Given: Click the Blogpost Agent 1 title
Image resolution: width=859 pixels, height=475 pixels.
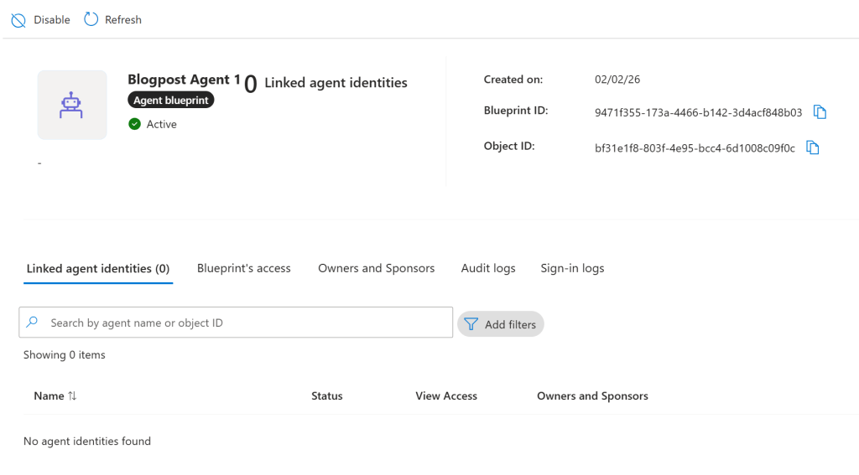Looking at the screenshot, I should point(184,80).
